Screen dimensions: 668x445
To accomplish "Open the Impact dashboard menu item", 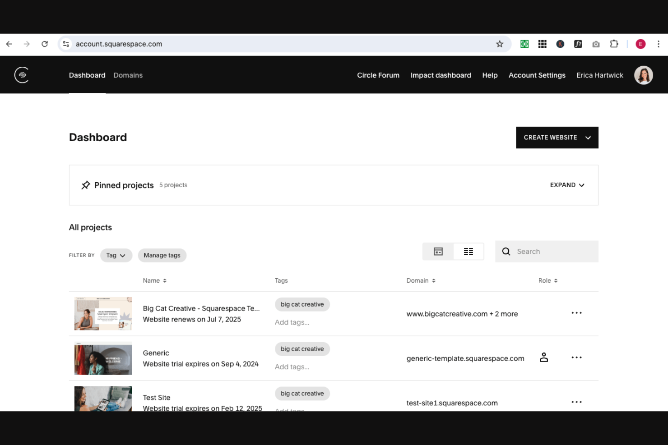I will point(441,75).
